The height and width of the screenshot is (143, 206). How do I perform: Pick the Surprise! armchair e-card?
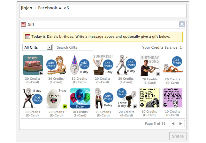[103, 65]
